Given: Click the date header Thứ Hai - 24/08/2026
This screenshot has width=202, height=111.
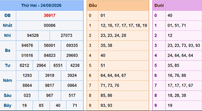Looking at the screenshot, I should click(x=41, y=5).
